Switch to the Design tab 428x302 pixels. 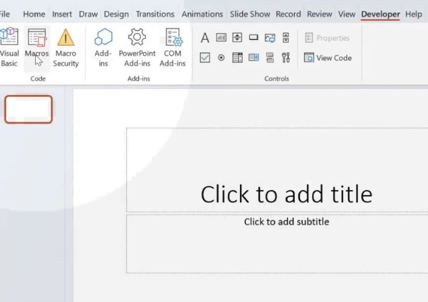tap(116, 14)
